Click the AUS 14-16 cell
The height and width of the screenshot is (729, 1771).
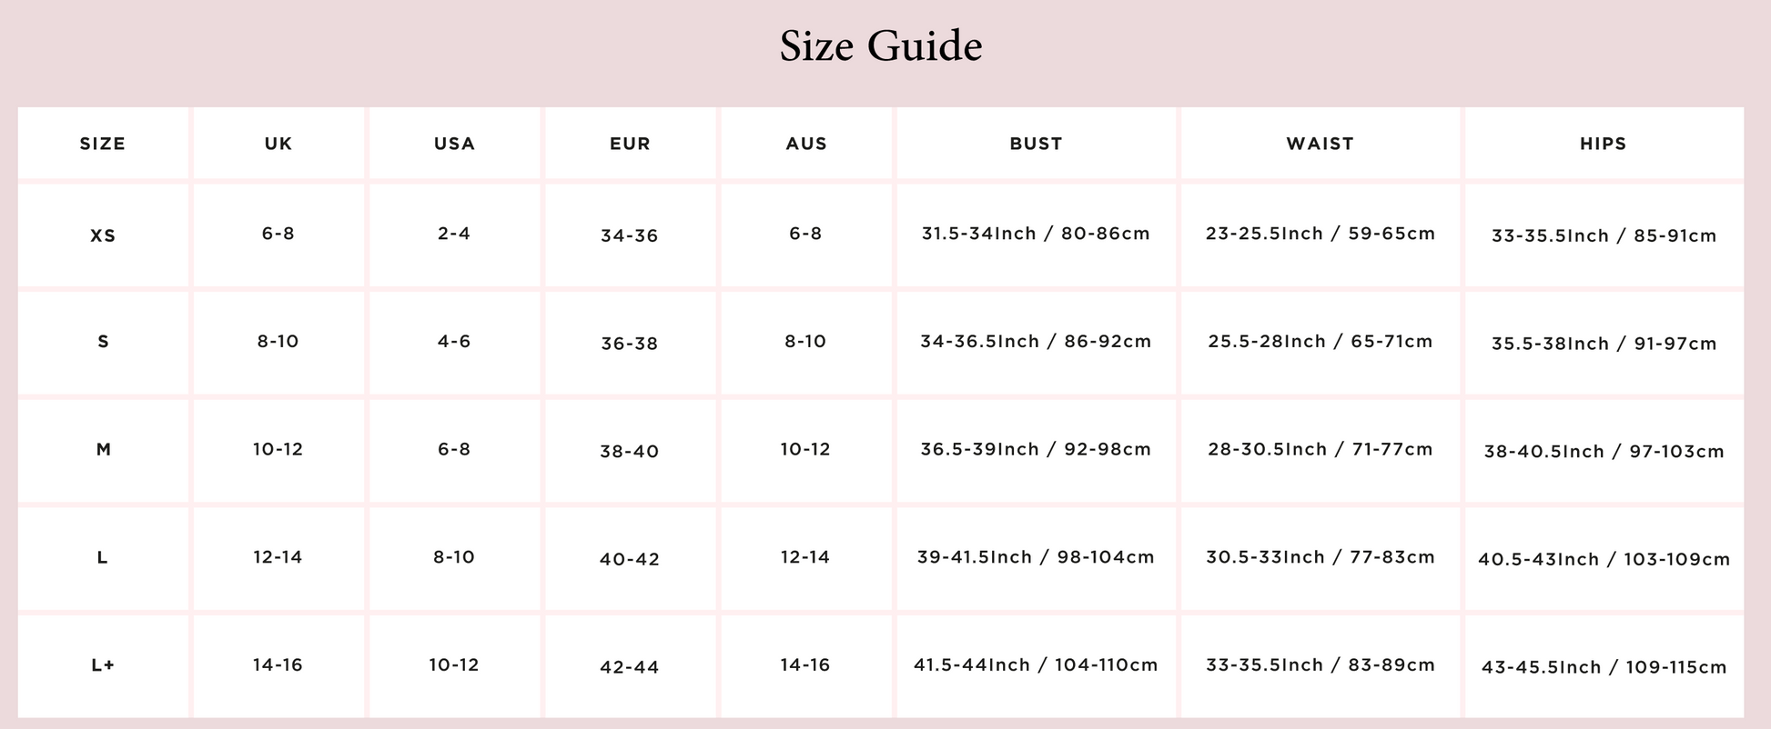click(805, 665)
